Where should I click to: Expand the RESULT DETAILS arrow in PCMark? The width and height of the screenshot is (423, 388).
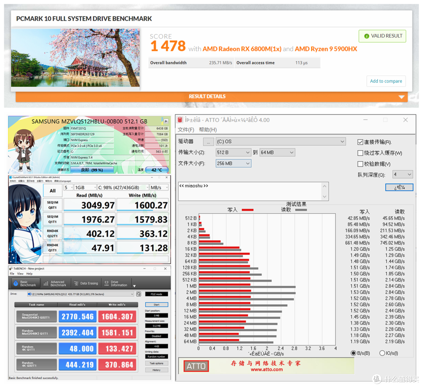pos(401,97)
